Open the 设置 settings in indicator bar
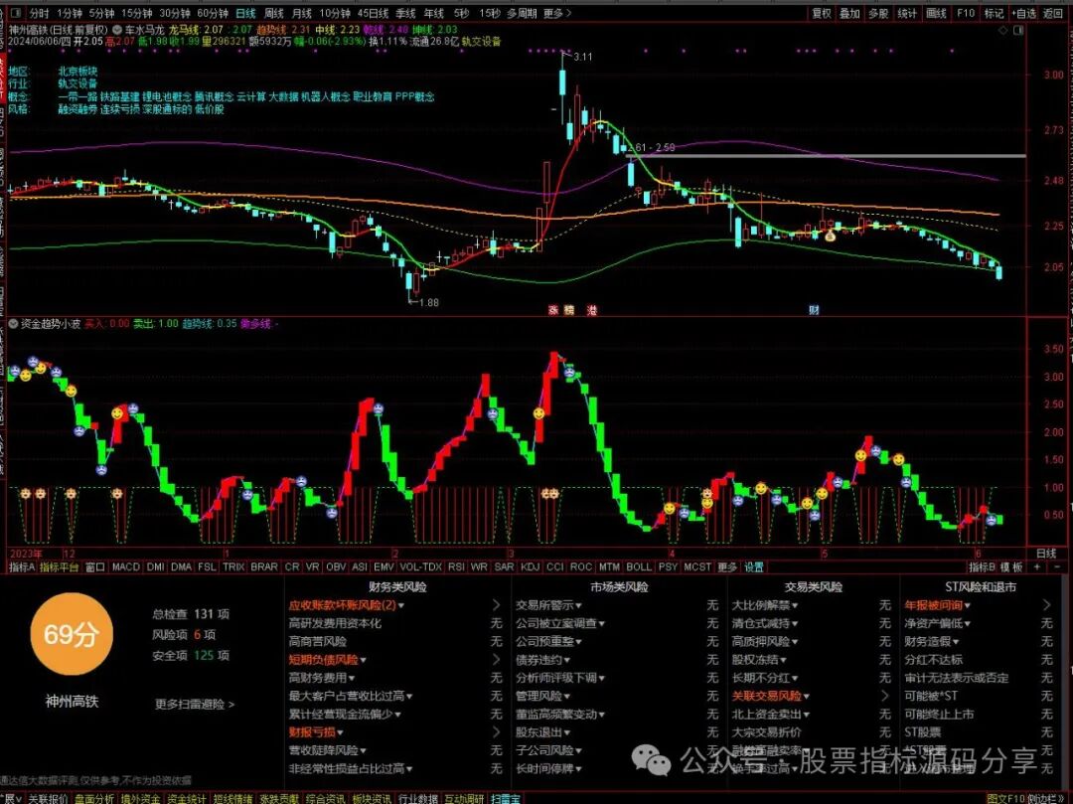1073x804 pixels. coord(754,566)
